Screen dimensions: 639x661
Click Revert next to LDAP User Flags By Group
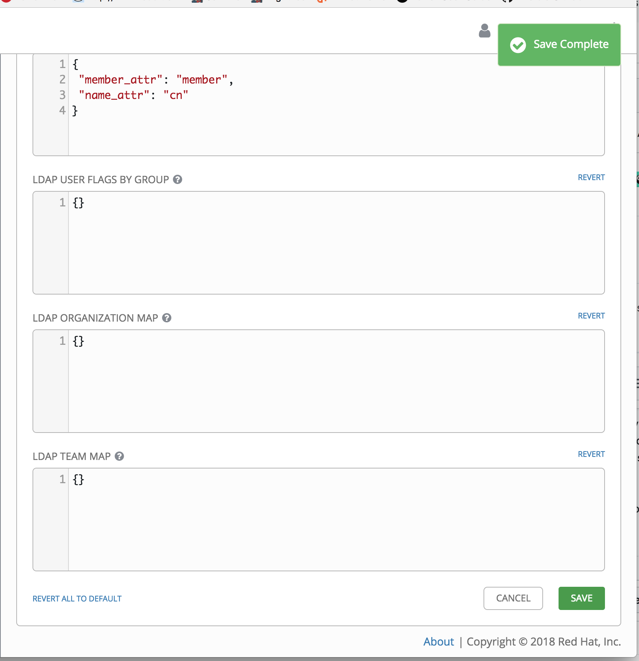coord(591,177)
